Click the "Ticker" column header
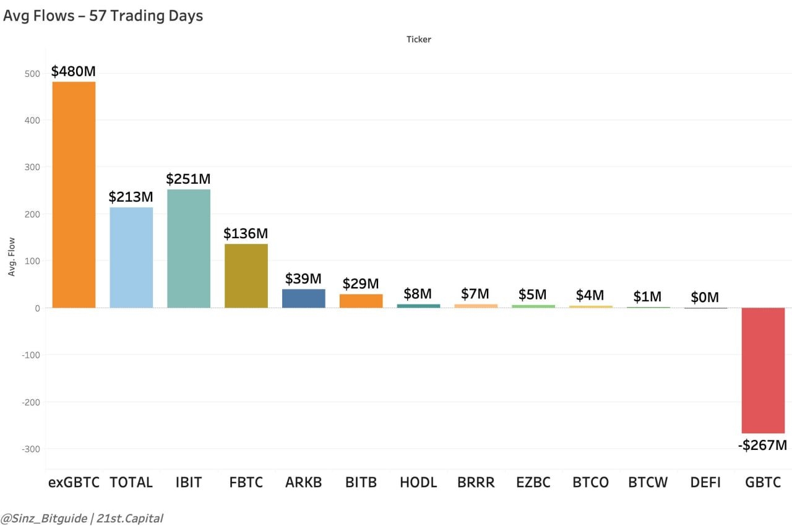The height and width of the screenshot is (526, 792). 418,40
